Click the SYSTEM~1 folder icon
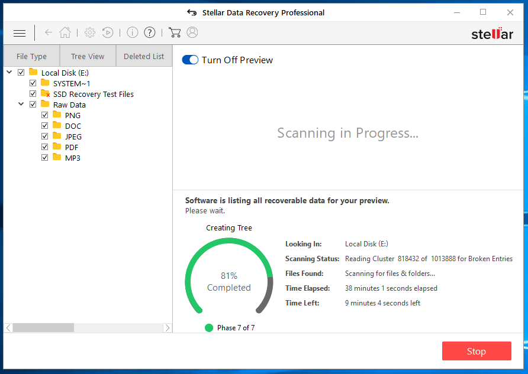The height and width of the screenshot is (374, 528). coord(45,83)
